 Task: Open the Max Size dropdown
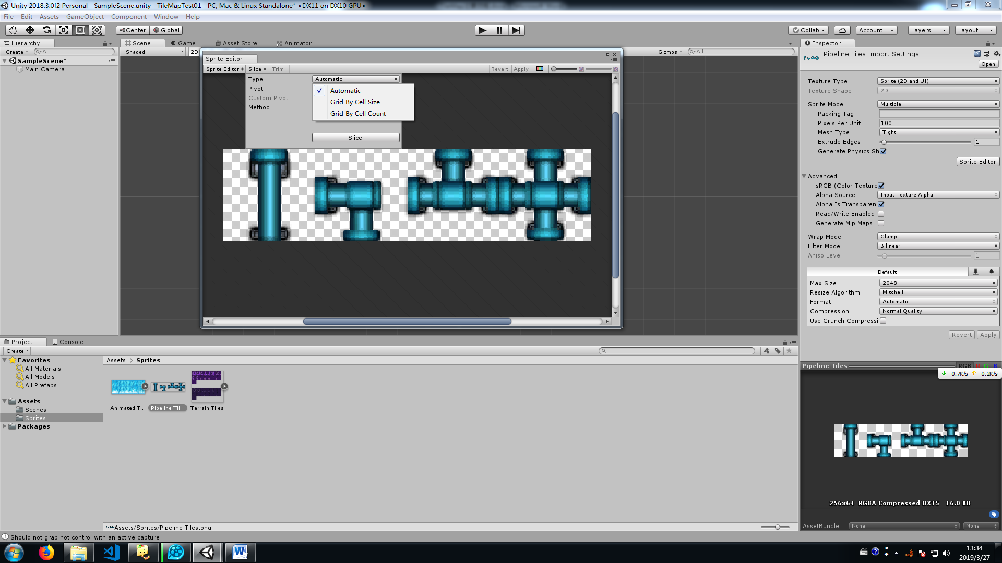coord(938,283)
